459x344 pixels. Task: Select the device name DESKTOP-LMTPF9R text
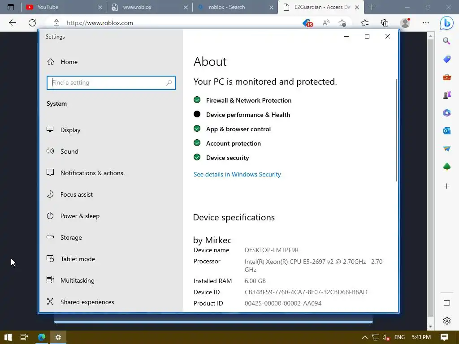pyautogui.click(x=272, y=250)
